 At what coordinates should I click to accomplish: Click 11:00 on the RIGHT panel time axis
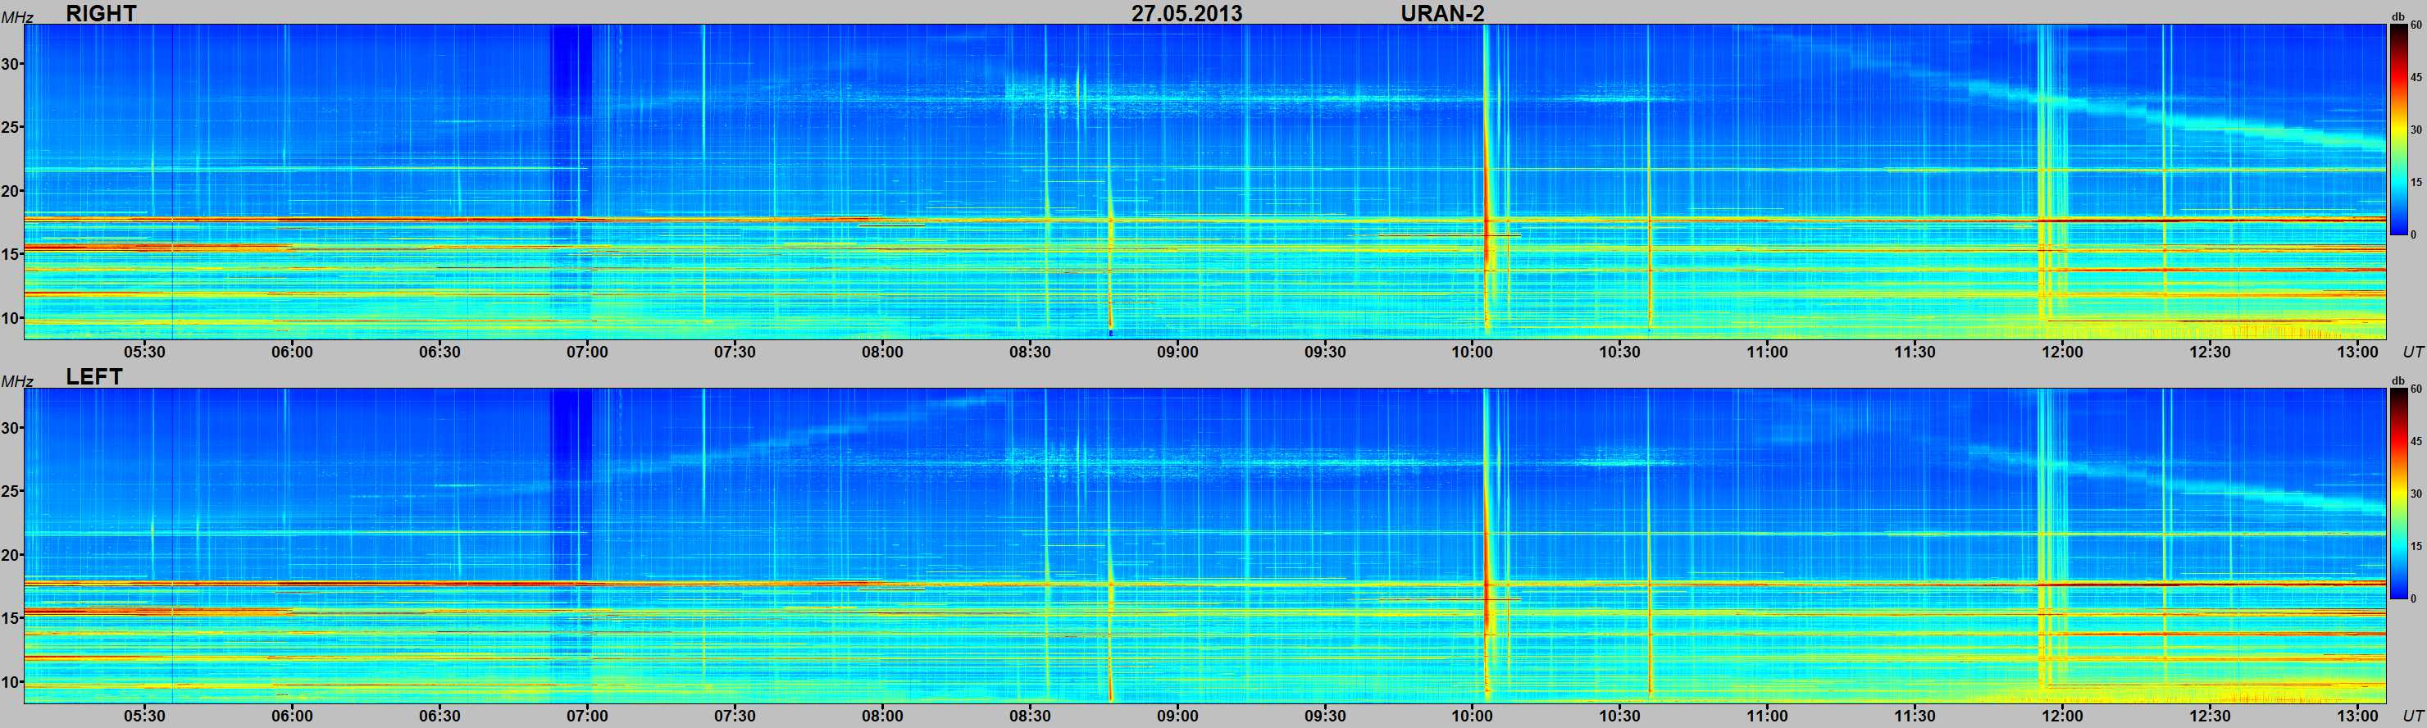[x=1767, y=353]
